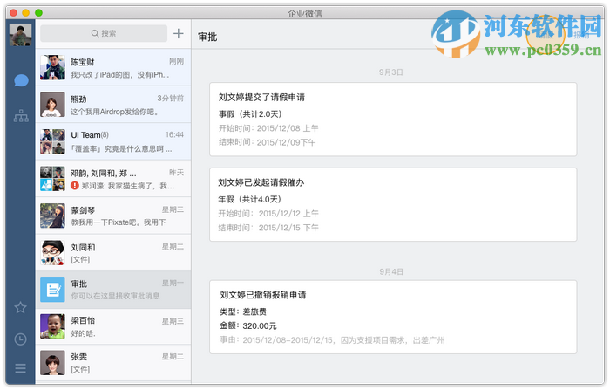Open the Messages chat bubble icon
This screenshot has height=390, width=610.
(21, 80)
